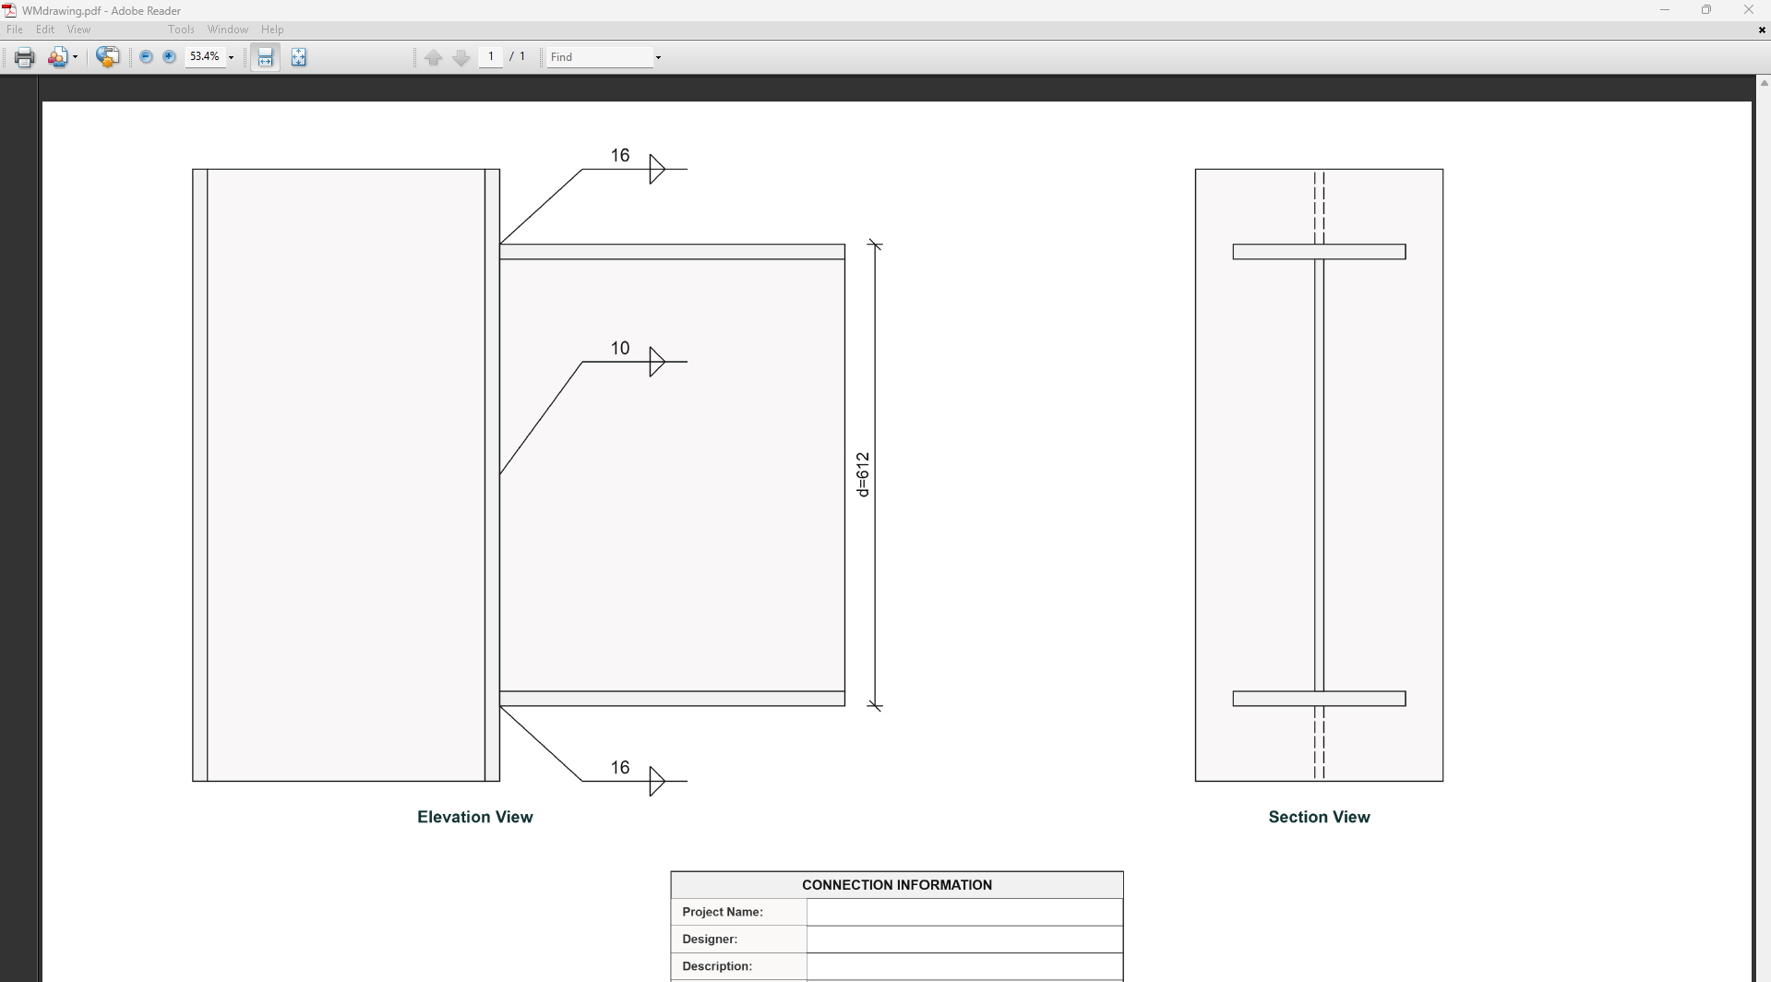This screenshot has height=982, width=1771.
Task: Expand the Find options dropdown
Action: [x=656, y=56]
